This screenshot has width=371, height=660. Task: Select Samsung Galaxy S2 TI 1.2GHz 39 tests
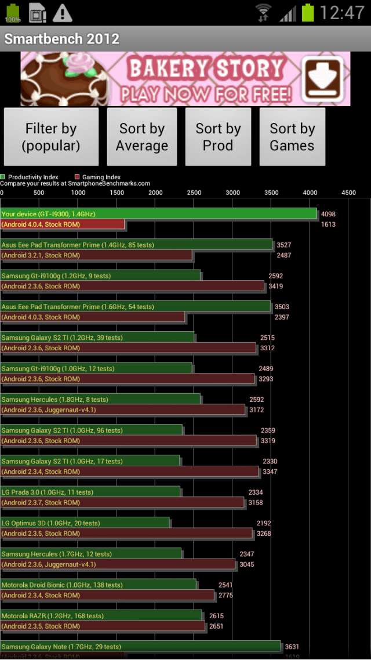pyautogui.click(x=97, y=338)
